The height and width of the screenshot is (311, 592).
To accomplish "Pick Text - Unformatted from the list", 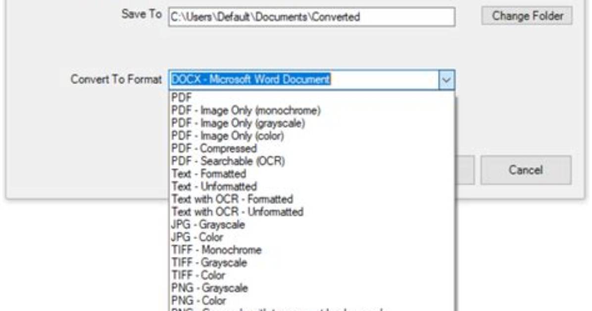I will pyautogui.click(x=312, y=186).
